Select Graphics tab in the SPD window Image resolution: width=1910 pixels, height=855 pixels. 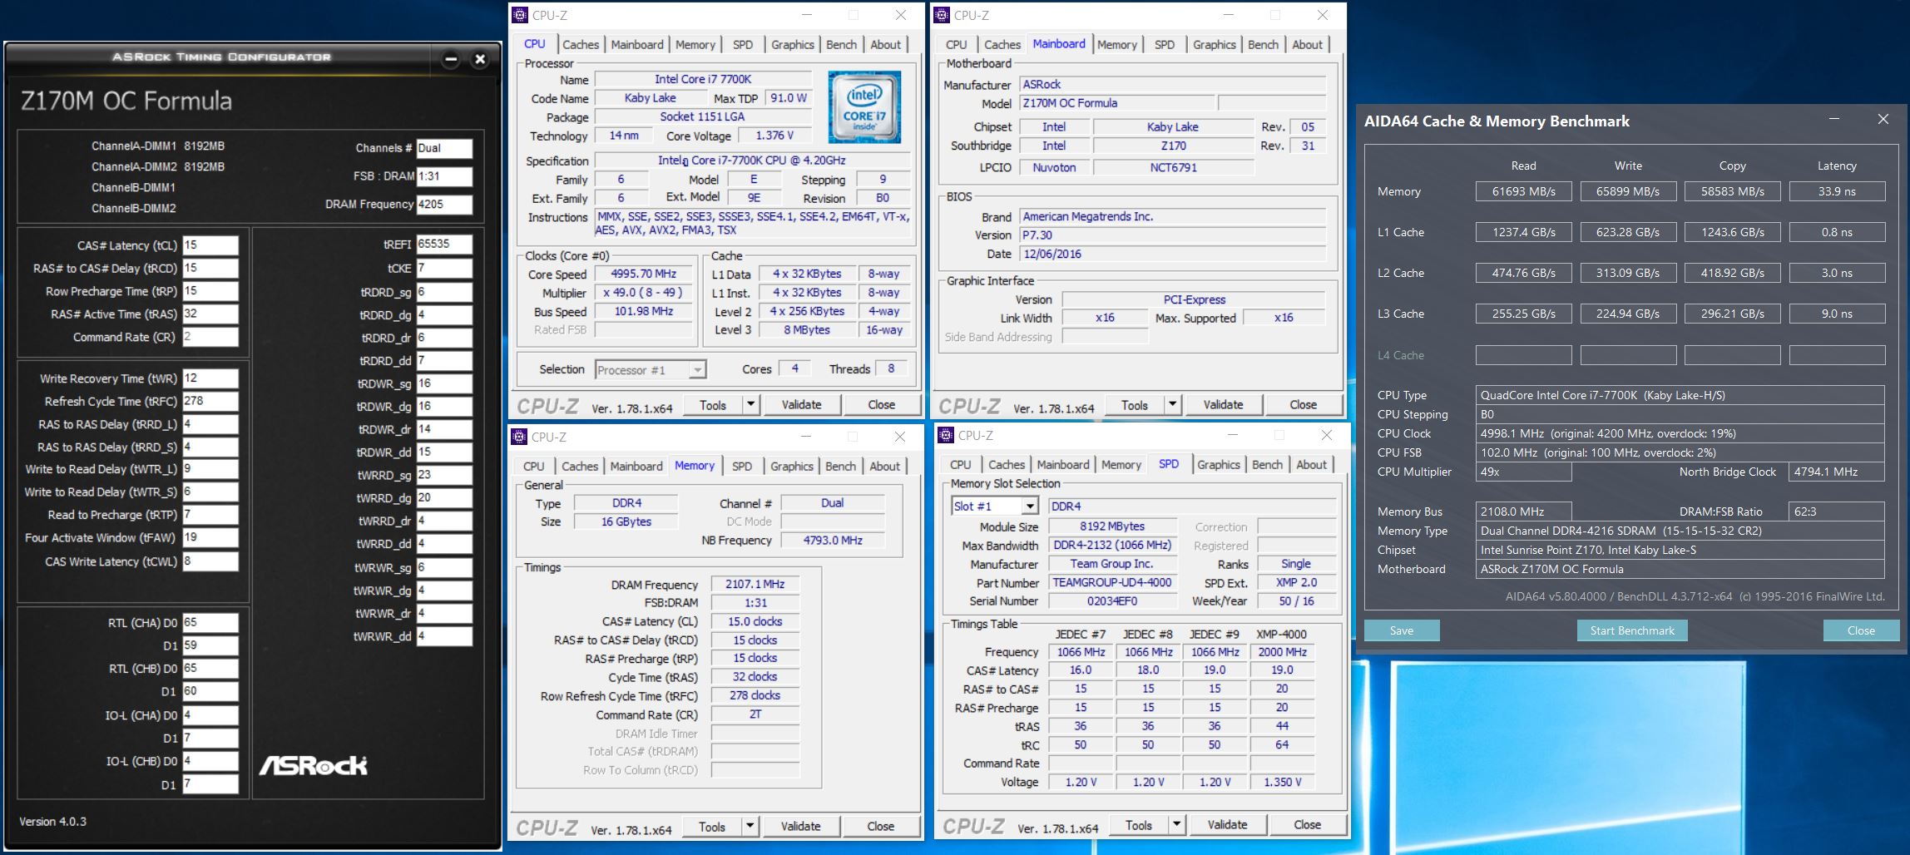point(1218,465)
